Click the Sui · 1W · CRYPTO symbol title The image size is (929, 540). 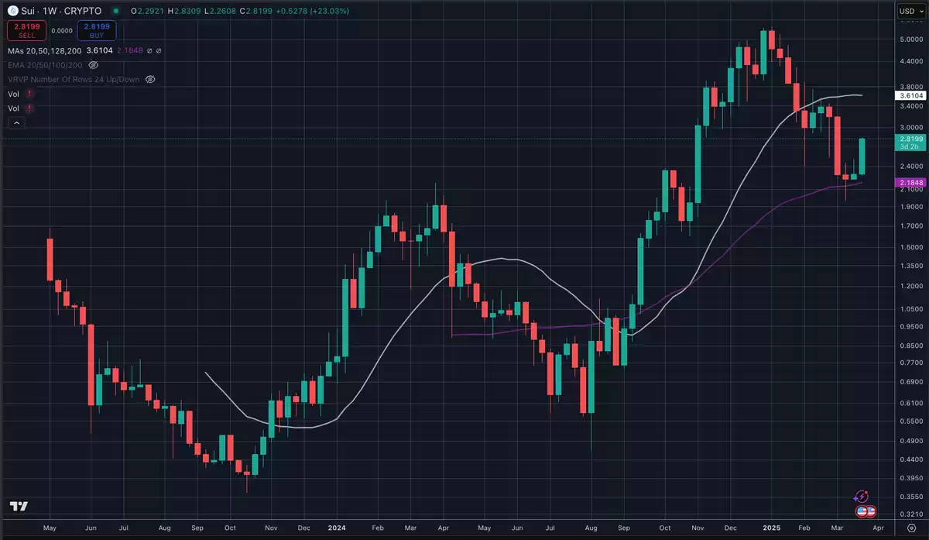pos(61,12)
